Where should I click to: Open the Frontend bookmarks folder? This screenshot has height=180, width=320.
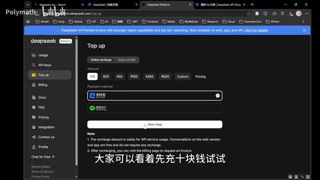click(150, 21)
